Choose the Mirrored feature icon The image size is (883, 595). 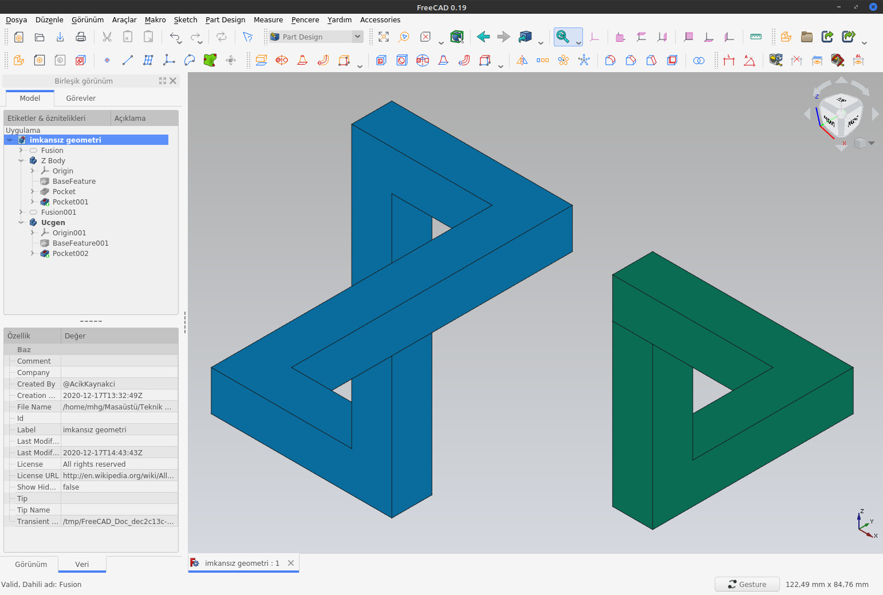(522, 60)
